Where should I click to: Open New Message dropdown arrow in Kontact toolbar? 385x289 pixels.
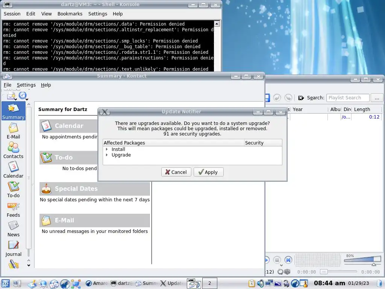click(x=15, y=99)
